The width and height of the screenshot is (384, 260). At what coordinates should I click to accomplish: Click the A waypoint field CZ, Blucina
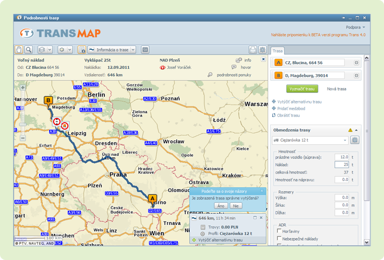(x=314, y=63)
